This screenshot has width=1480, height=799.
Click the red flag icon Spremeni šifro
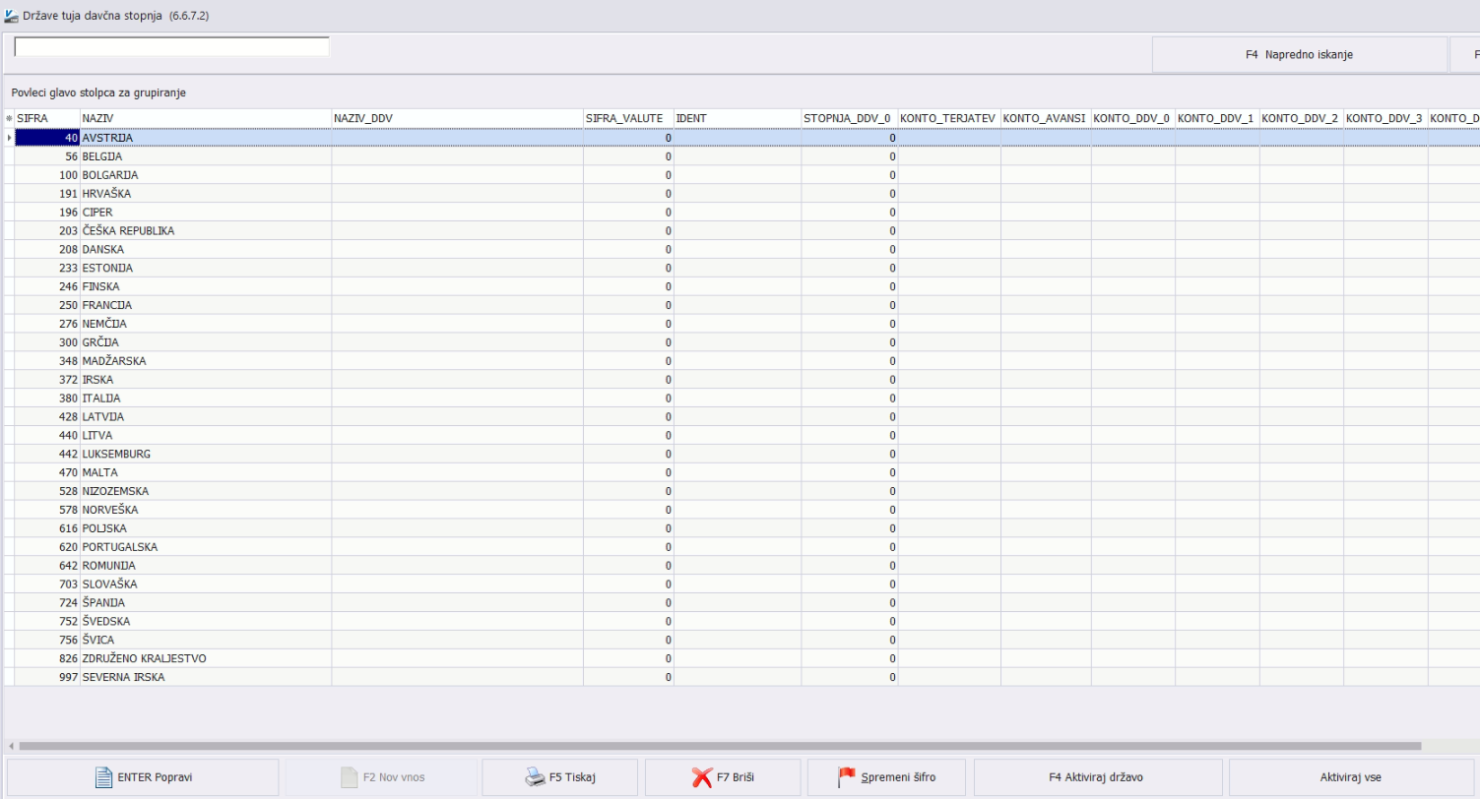coord(847,777)
